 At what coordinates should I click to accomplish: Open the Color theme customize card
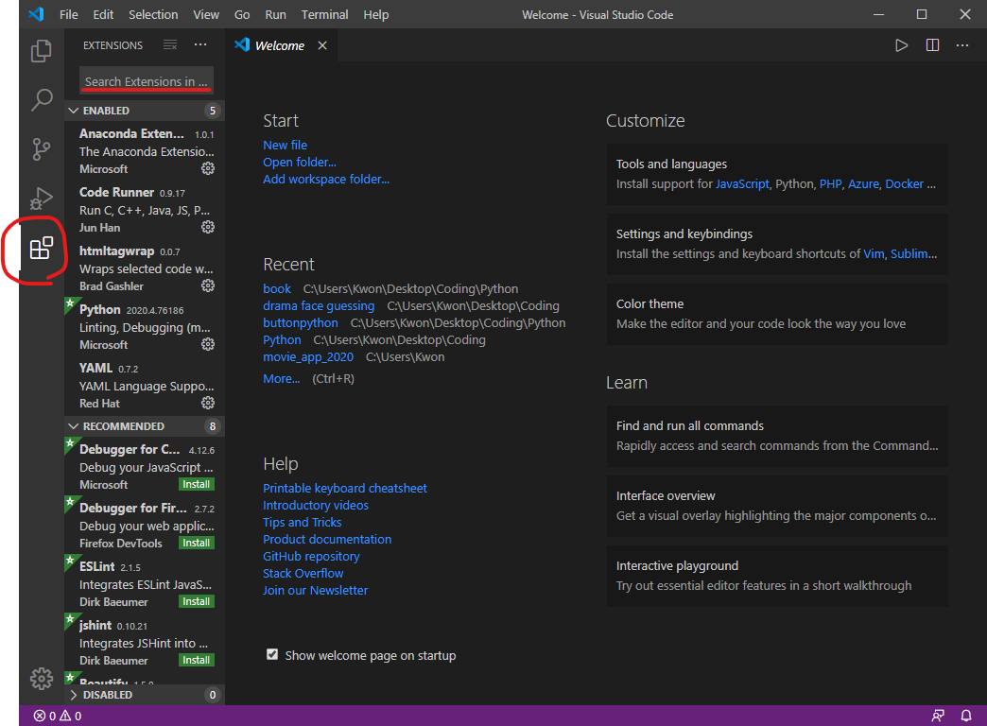pyautogui.click(x=777, y=314)
